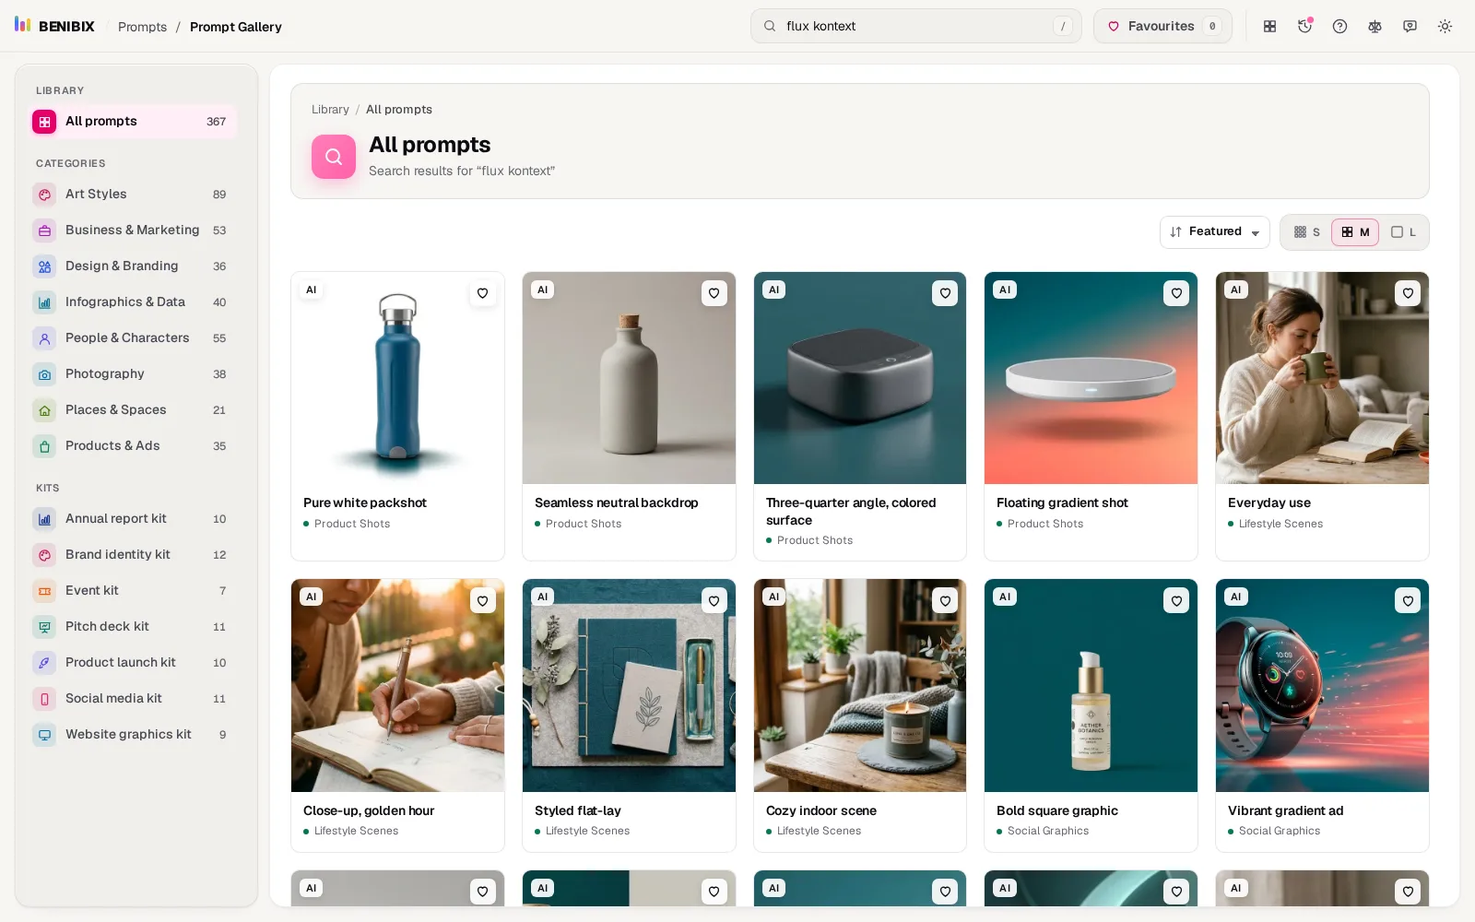Screen dimensions: 1475x922
Task: Open the Featured sort dropdown
Action: 1214,232
